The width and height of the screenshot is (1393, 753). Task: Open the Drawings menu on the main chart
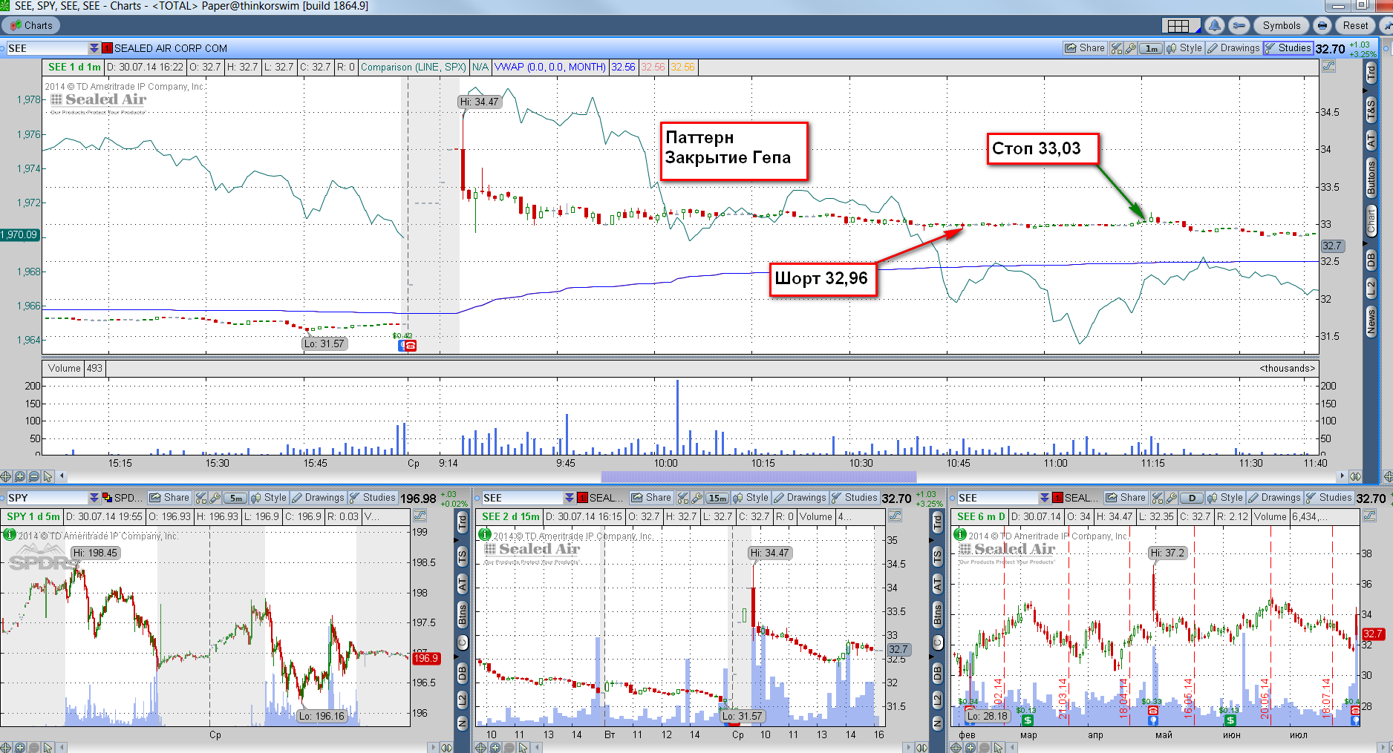1233,48
